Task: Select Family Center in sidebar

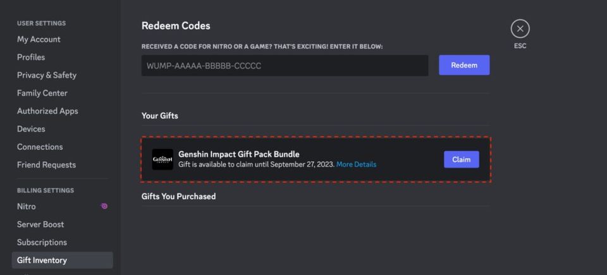Action: pyautogui.click(x=42, y=93)
